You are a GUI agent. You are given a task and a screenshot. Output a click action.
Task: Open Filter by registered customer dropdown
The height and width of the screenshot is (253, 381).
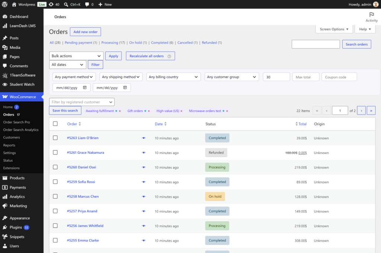click(82, 102)
